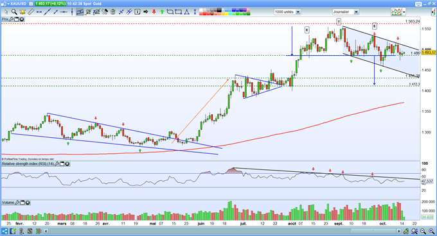437x236 pixels.
Task: Open Volume panel wrench settings
Action: pyautogui.click(x=17, y=203)
